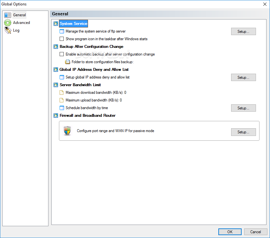Click 'Folder to store configuration files backup' text

(x=103, y=62)
